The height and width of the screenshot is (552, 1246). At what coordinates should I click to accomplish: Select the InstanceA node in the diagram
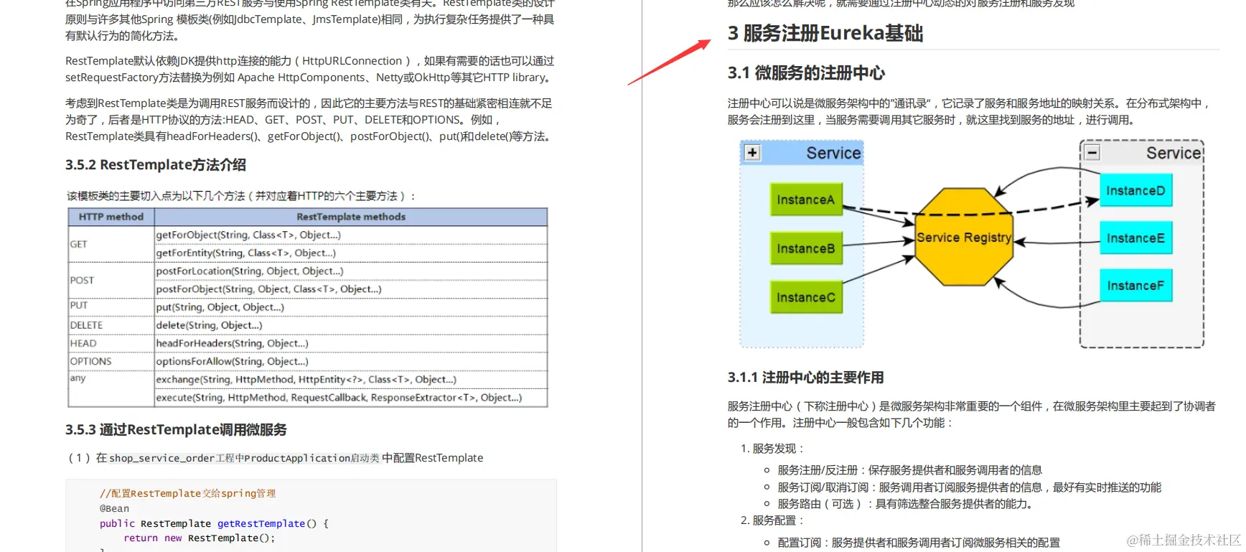click(805, 200)
